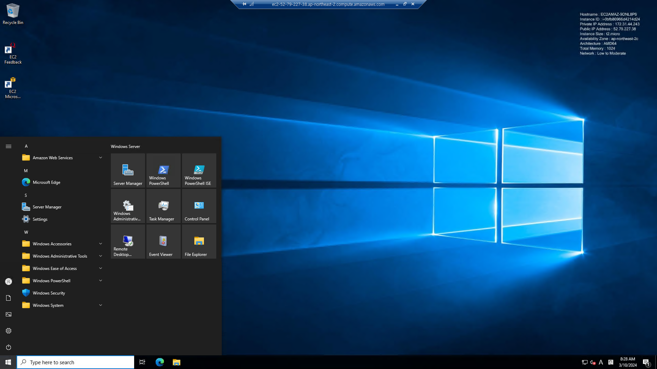Open the notification center icon
This screenshot has height=369, width=657.
(x=646, y=362)
